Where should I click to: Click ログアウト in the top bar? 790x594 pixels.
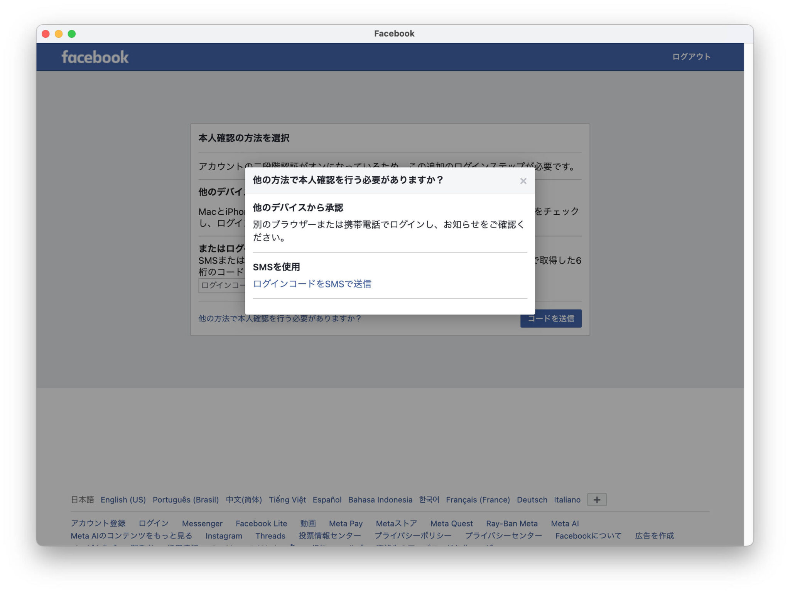coord(691,57)
